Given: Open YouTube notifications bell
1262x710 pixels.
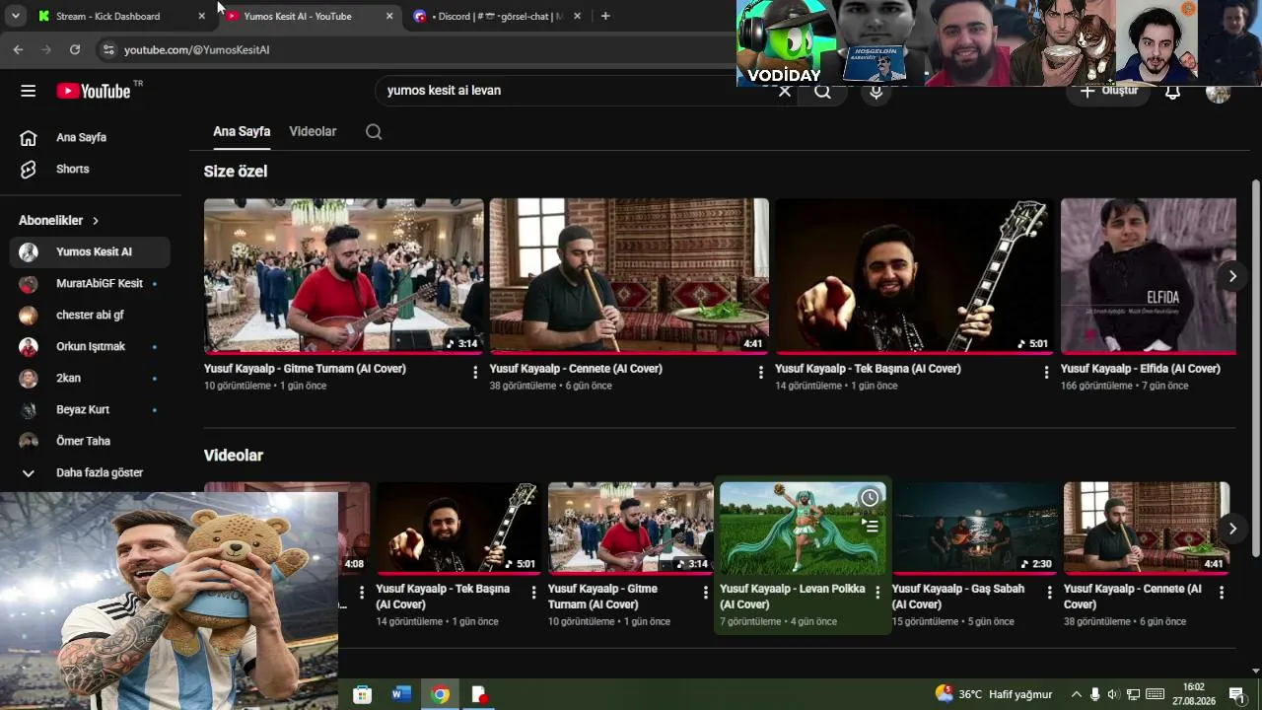Looking at the screenshot, I should click(1172, 92).
